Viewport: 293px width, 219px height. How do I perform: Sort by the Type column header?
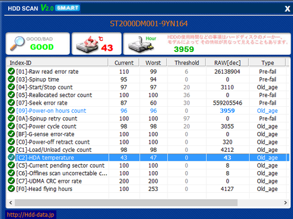[267, 62]
